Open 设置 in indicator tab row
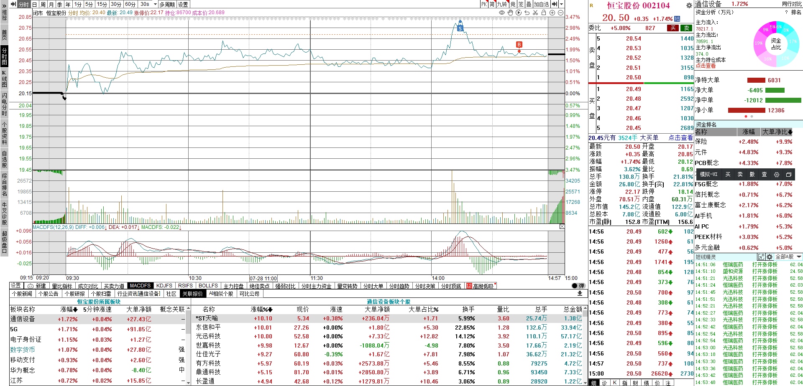803x386 pixels. [x=16, y=286]
